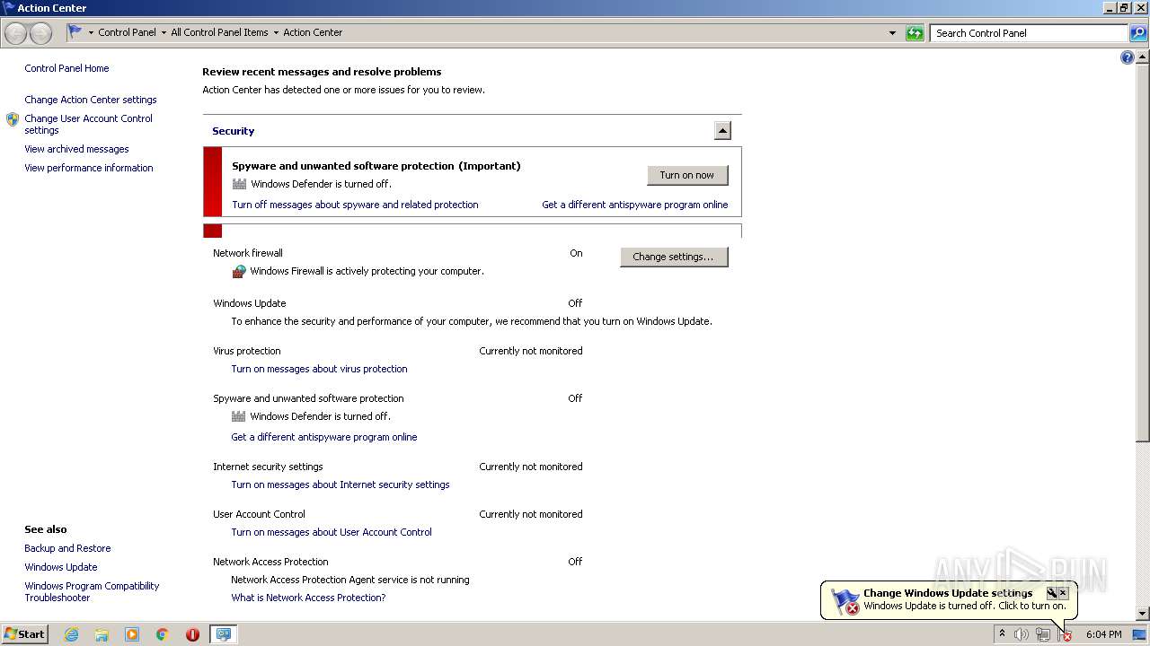1150x646 pixels.
Task: Click the Security section heading
Action: pos(234,131)
